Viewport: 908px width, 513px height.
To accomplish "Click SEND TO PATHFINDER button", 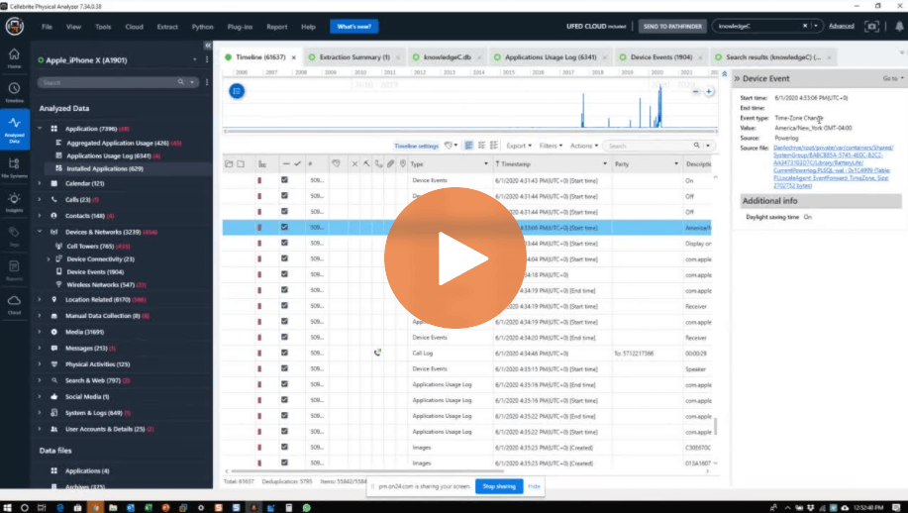I will click(672, 26).
